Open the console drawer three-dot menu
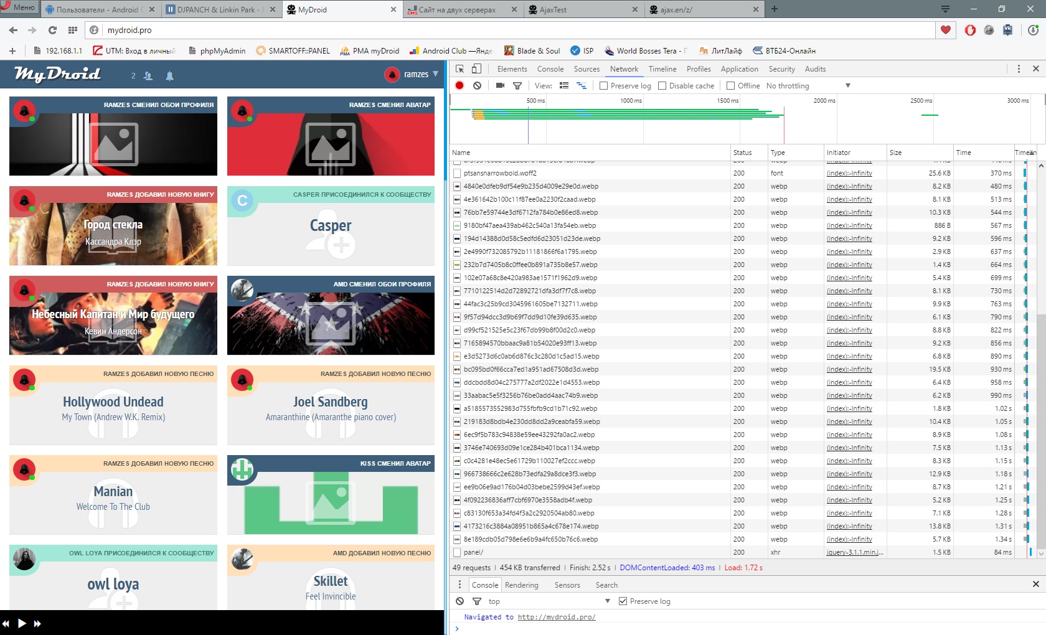 pyautogui.click(x=459, y=585)
